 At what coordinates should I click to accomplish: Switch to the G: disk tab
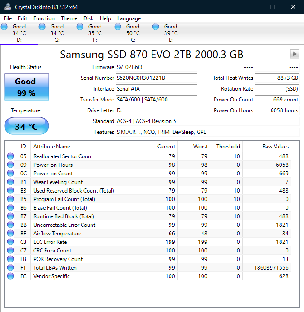click(57, 33)
